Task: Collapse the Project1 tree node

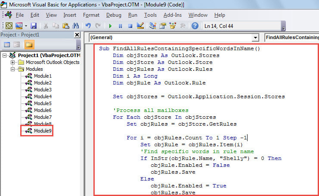Action: pyautogui.click(x=4, y=55)
